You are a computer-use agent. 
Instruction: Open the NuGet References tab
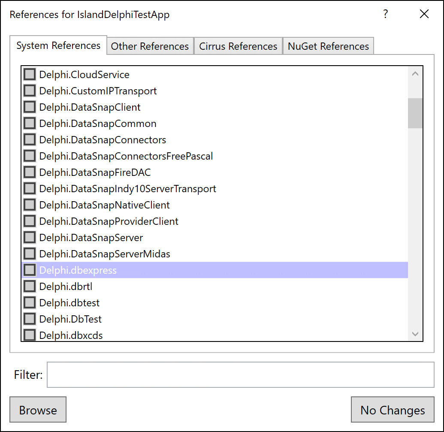point(328,46)
